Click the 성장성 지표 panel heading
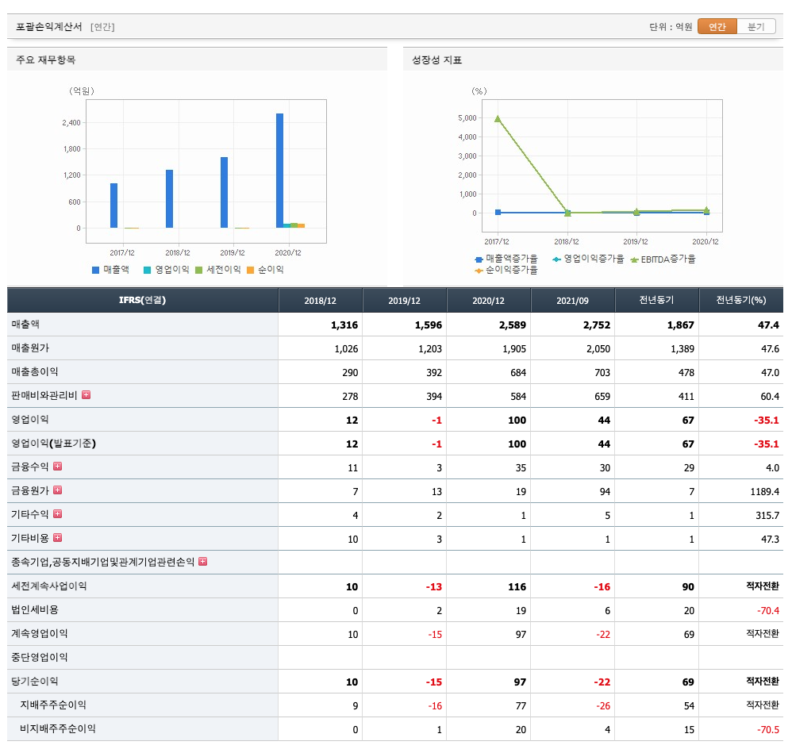The image size is (792, 753). point(437,60)
